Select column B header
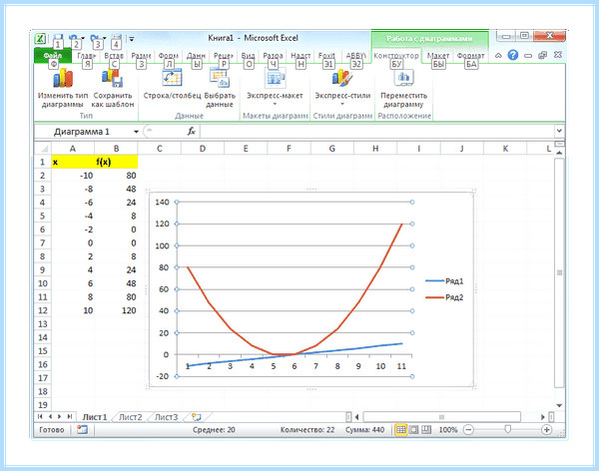 (116, 149)
